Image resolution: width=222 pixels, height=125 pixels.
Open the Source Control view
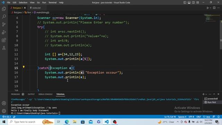(4, 24)
